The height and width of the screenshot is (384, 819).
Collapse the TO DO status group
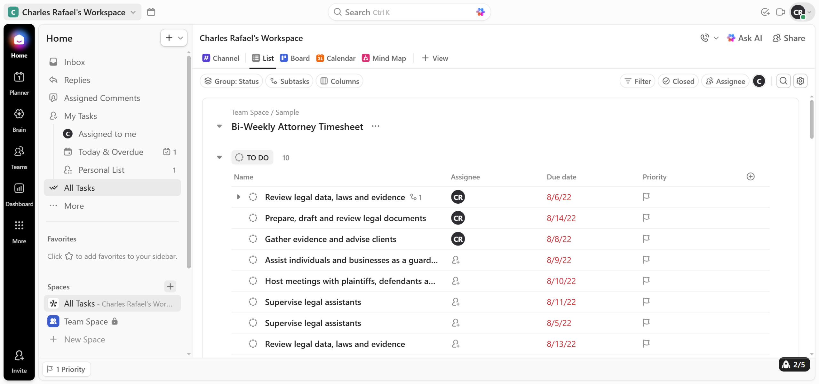tap(219, 157)
